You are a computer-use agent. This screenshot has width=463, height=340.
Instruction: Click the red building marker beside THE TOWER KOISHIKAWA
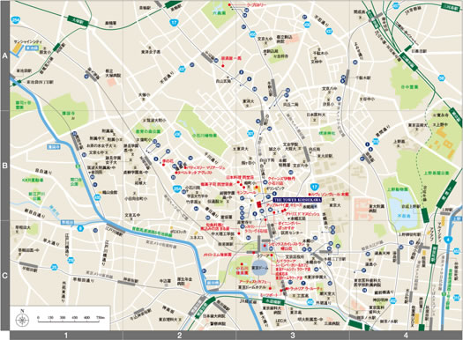click(259, 204)
